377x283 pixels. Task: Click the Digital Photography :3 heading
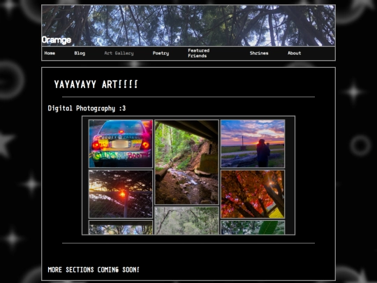coord(87,108)
